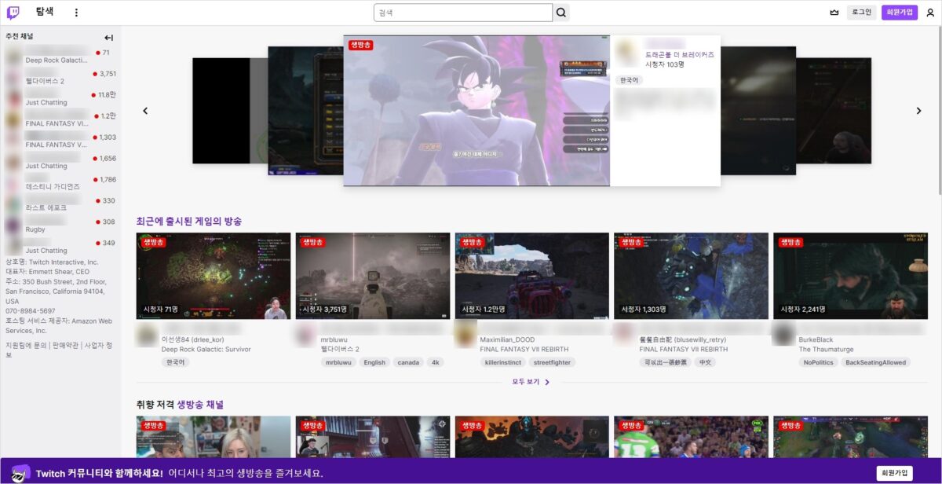Click the streetfighter tag
The height and width of the screenshot is (484, 942).
coord(552,362)
